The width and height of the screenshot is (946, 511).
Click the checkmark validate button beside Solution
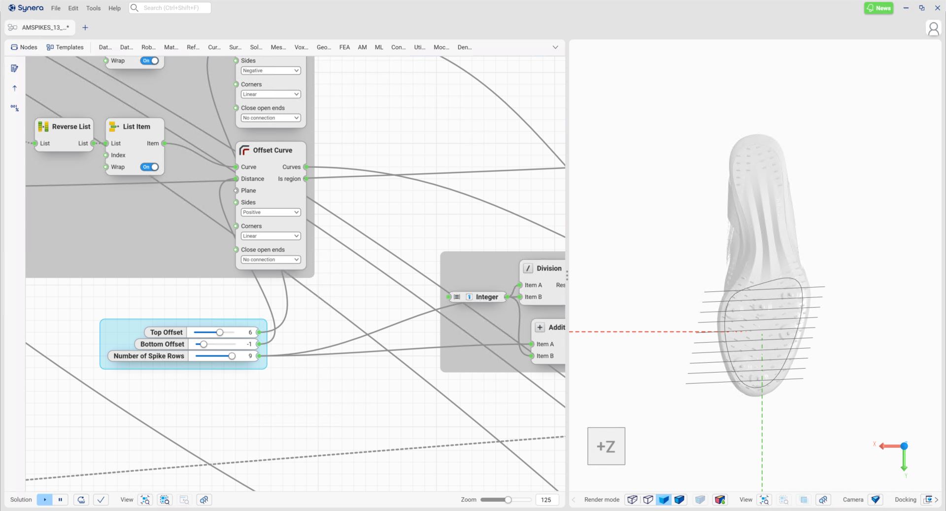(x=101, y=500)
